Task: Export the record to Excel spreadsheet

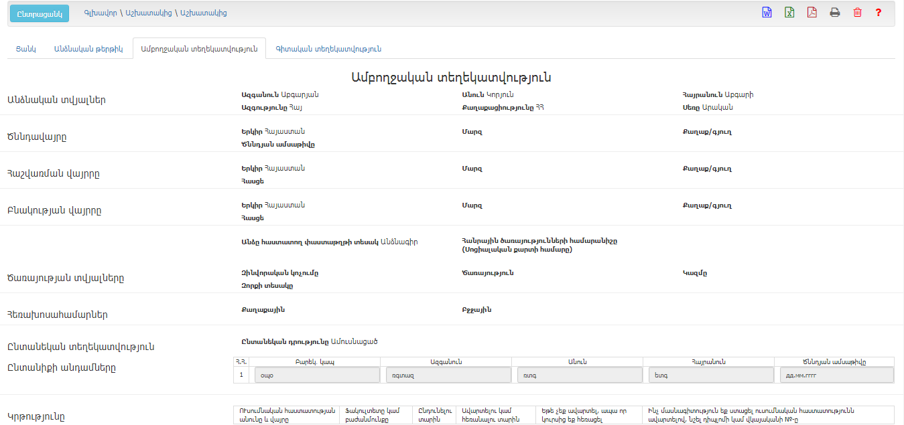Action: [x=789, y=13]
